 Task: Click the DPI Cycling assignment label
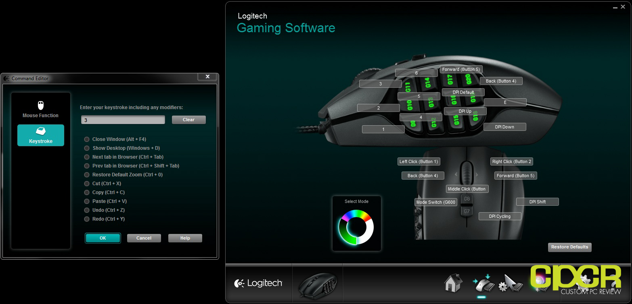coord(500,216)
